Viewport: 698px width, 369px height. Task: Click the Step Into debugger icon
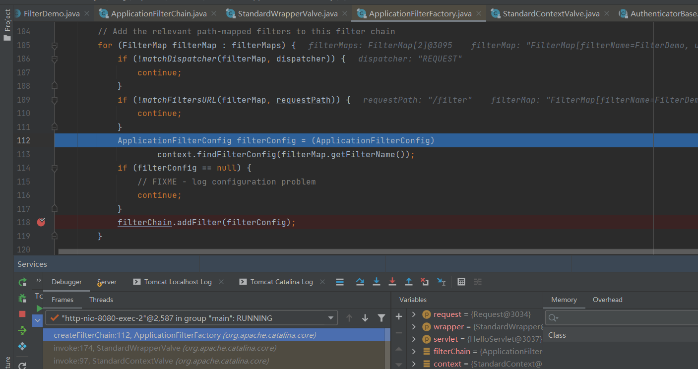(x=377, y=282)
